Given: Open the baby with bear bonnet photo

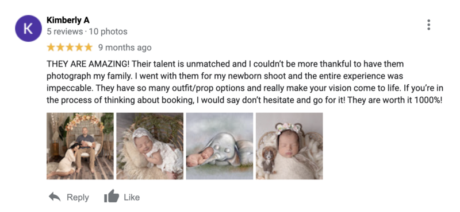Looking at the screenshot, I should pos(289,146).
